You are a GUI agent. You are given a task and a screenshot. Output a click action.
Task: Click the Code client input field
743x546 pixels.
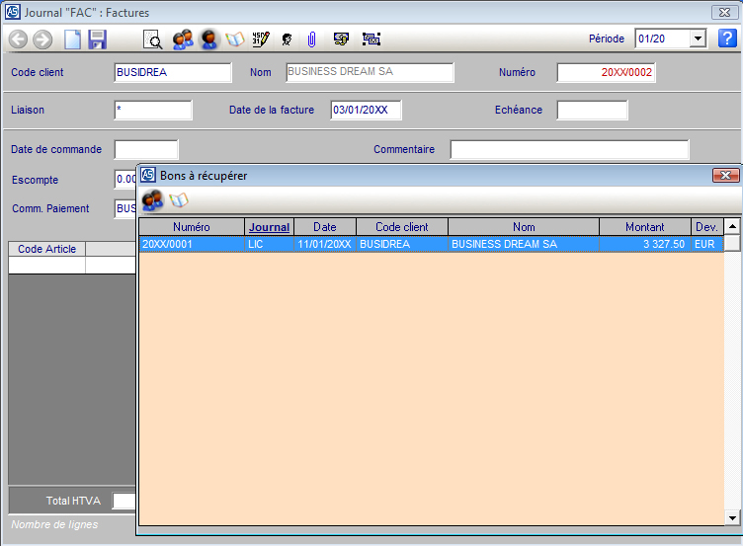[x=173, y=73]
